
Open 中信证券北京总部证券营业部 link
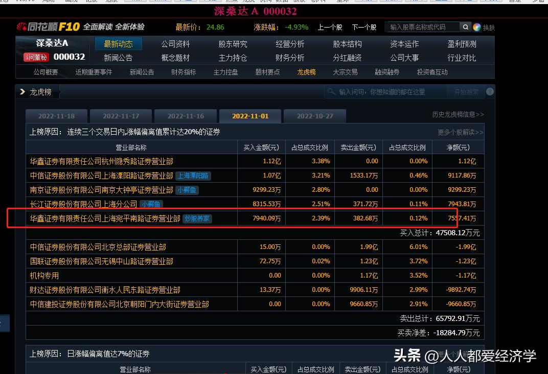pyautogui.click(x=98, y=247)
